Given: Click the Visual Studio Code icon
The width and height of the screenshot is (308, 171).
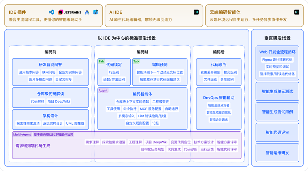Looking at the screenshot, I should coord(51,12).
